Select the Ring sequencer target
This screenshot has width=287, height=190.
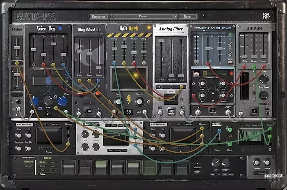point(43,166)
